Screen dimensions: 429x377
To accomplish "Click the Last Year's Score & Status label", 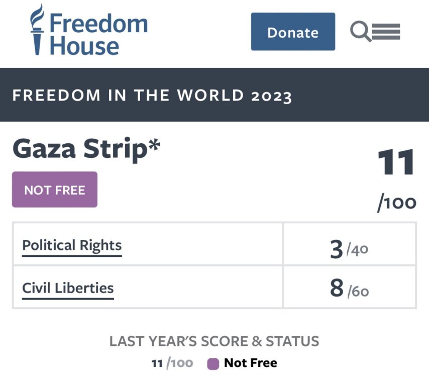I will [214, 341].
